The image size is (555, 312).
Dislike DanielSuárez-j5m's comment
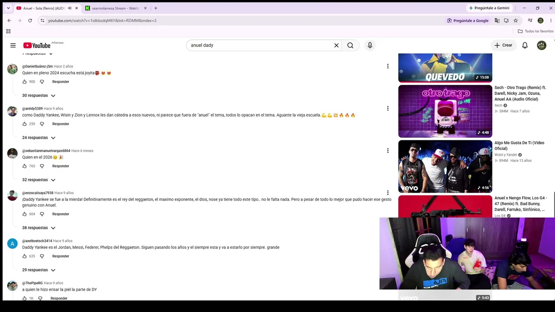point(42,81)
